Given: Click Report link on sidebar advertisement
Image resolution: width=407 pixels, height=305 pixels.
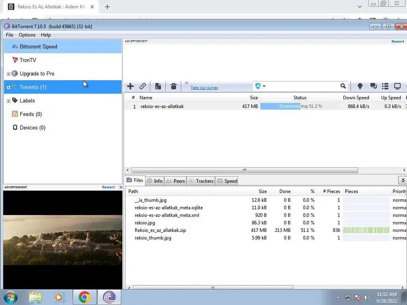Looking at the screenshot, I should tap(108, 187).
